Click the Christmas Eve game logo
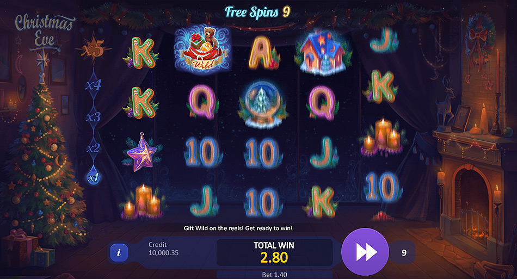This screenshot has width=517, height=279. (x=45, y=32)
